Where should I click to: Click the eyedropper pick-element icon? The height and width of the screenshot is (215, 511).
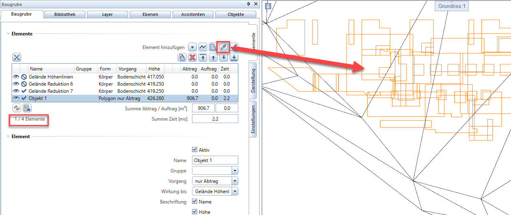coord(224,47)
